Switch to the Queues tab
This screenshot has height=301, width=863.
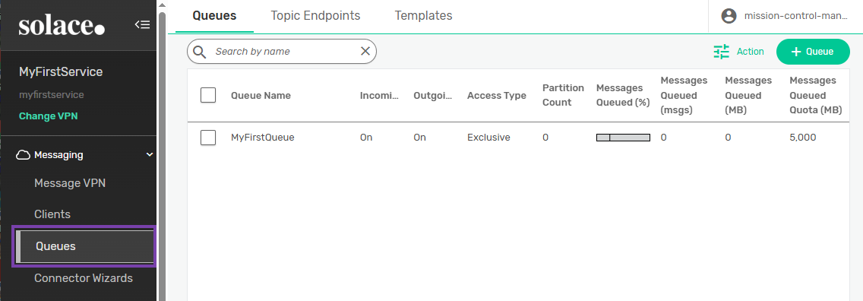(215, 15)
